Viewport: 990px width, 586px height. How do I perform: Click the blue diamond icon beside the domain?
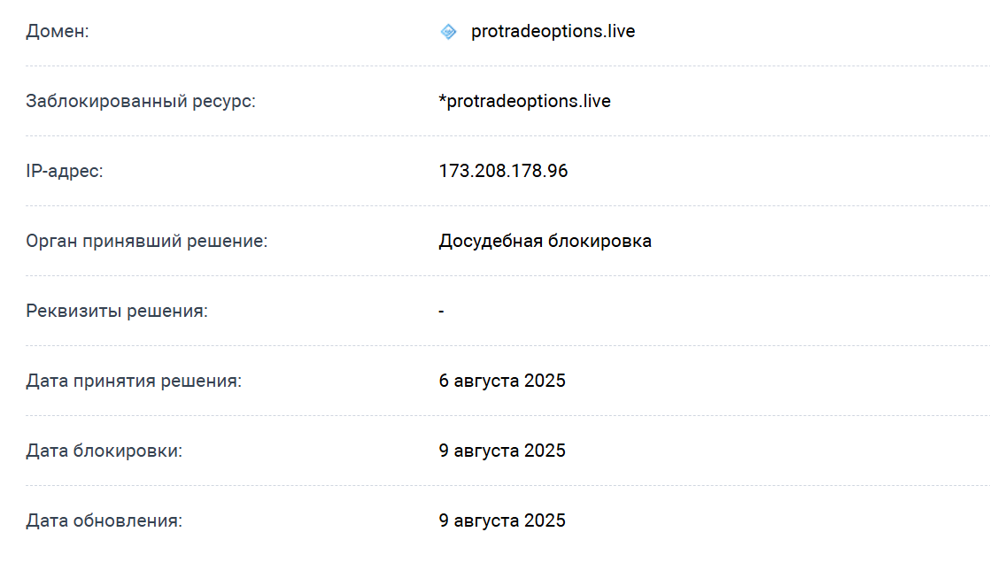point(448,33)
